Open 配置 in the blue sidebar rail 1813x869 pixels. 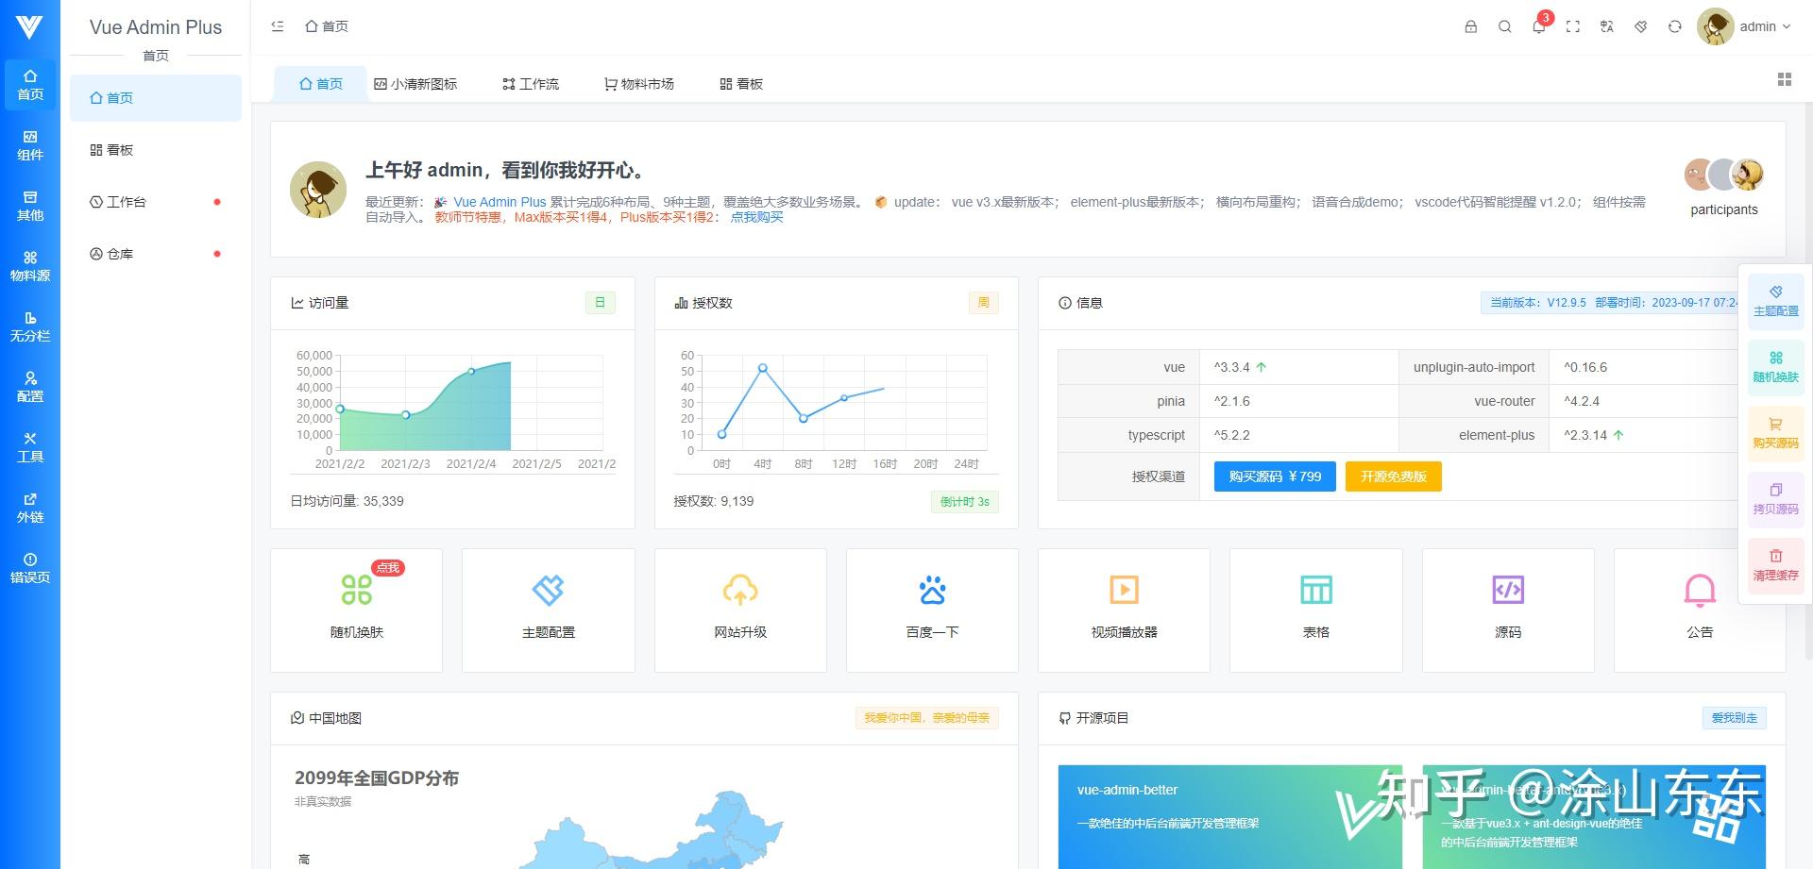(x=30, y=387)
